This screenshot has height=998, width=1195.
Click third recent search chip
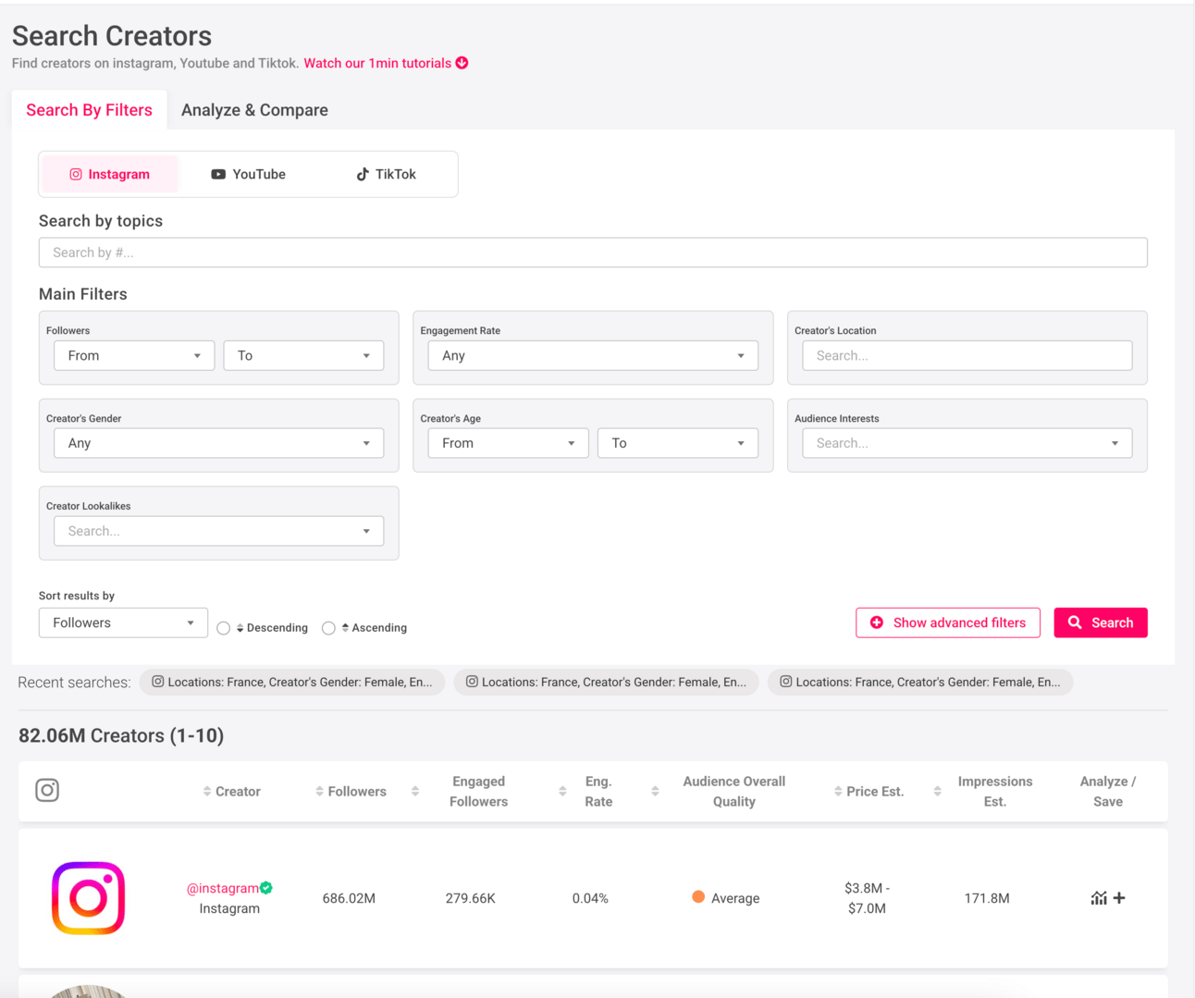coord(920,682)
